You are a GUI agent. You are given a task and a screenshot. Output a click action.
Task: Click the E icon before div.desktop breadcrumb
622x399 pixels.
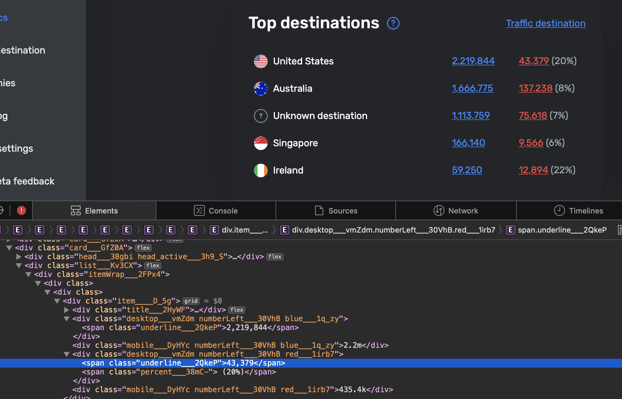284,230
